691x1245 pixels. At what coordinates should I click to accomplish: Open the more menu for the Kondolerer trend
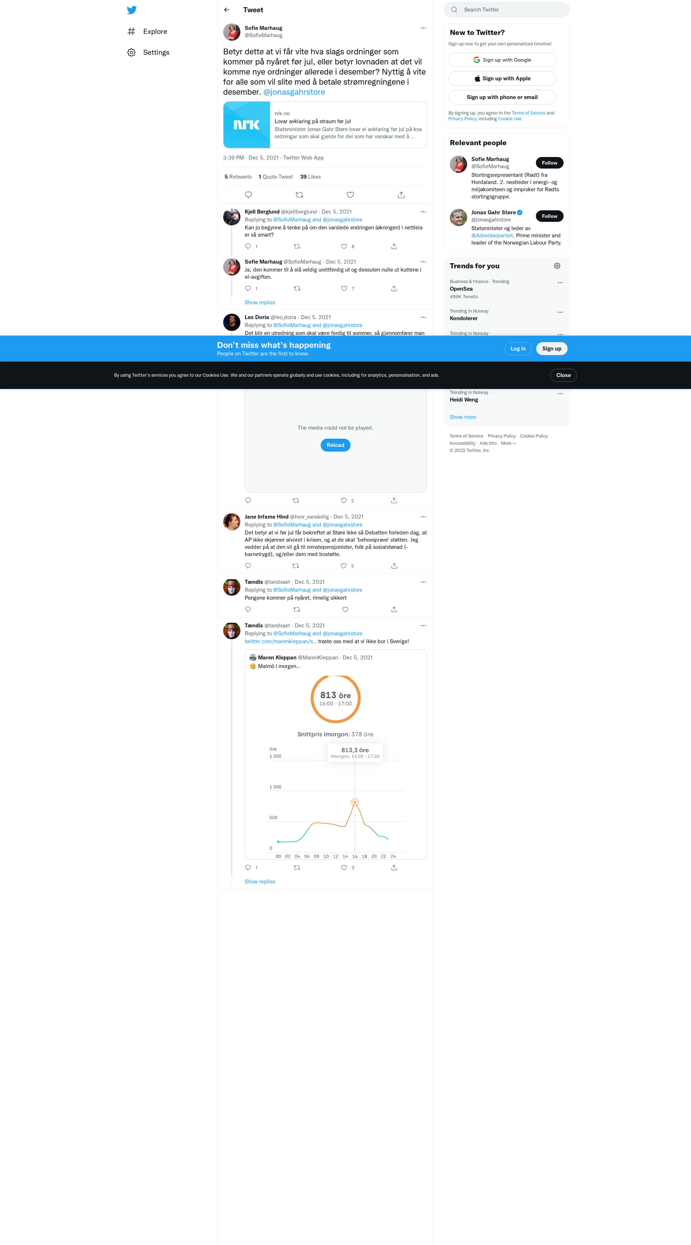click(x=560, y=312)
